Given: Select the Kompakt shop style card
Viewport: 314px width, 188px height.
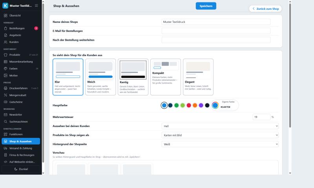Looking at the screenshot, I should tap(166, 77).
